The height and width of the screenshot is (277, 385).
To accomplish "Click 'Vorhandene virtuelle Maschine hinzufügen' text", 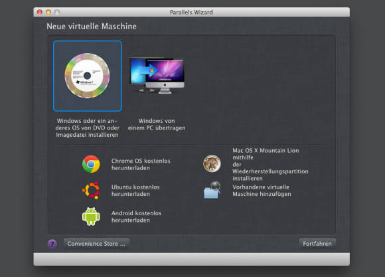I will (x=262, y=191).
